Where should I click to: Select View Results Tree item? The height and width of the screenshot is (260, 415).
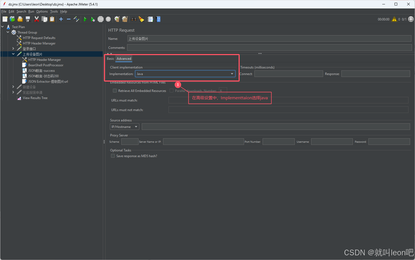pyautogui.click(x=35, y=98)
